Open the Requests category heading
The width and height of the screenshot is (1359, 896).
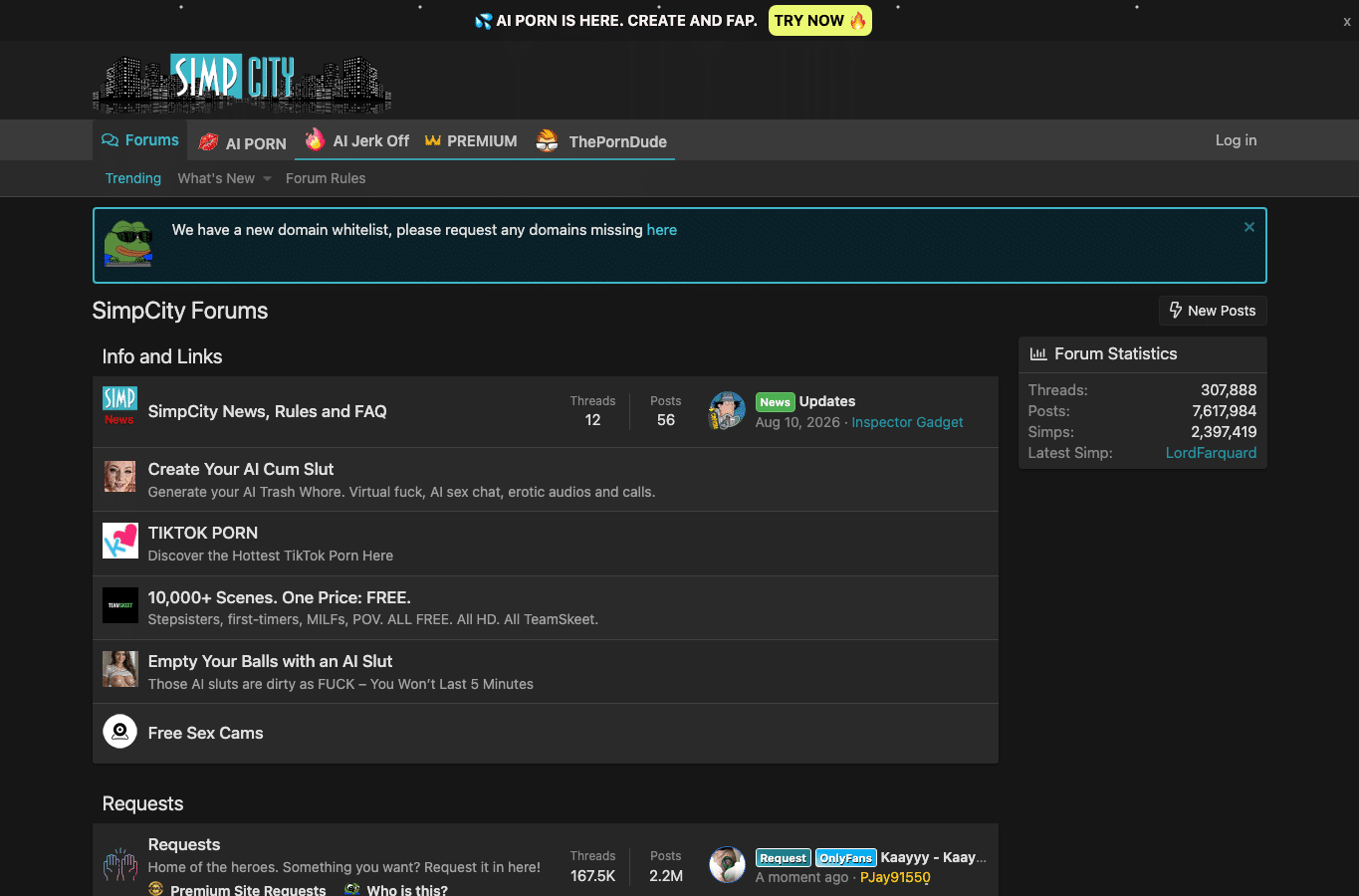(x=143, y=803)
